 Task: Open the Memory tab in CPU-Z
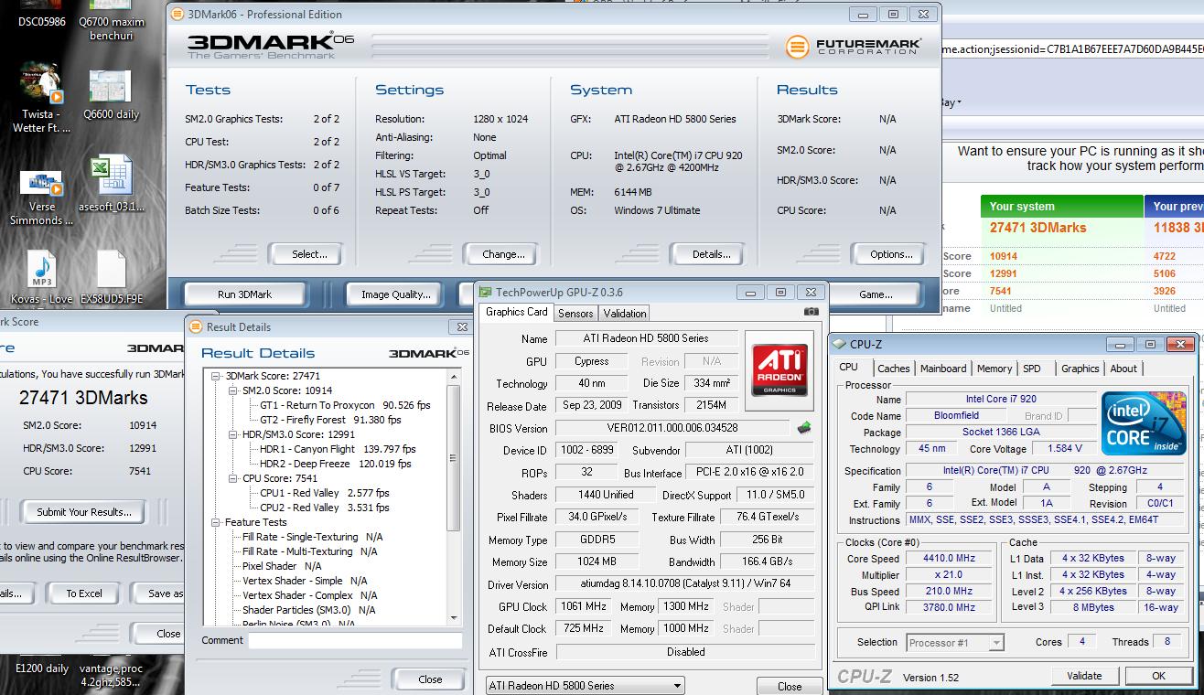click(994, 369)
